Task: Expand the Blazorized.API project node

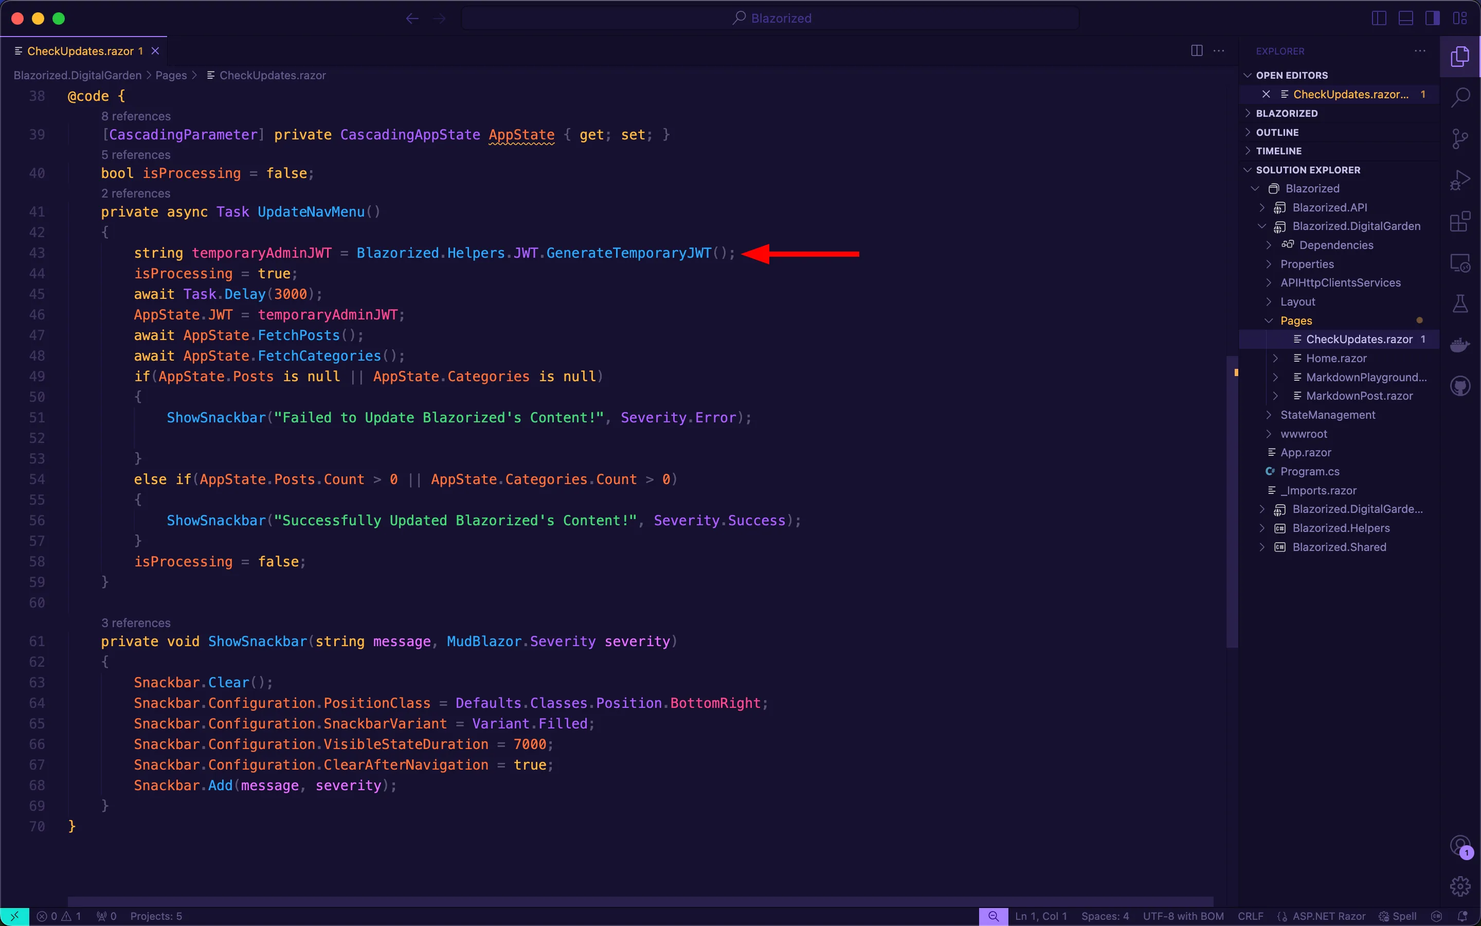Action: coord(1262,208)
